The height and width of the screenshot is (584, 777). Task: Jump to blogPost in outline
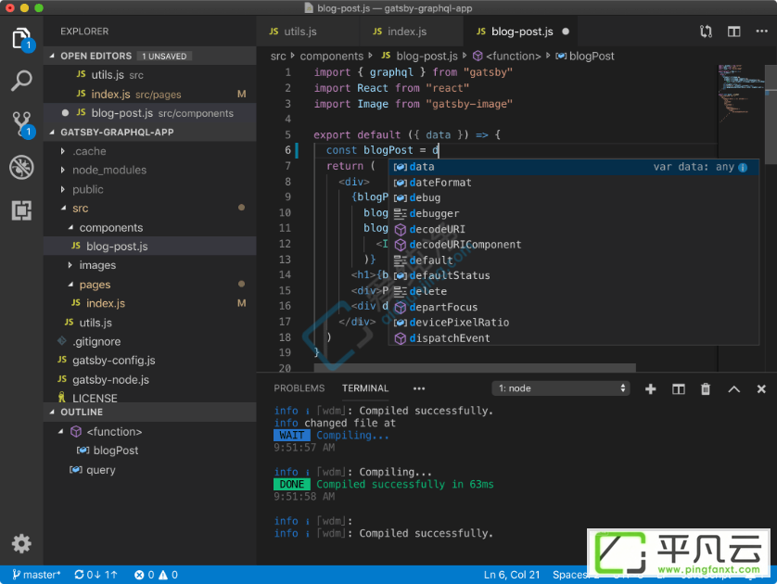click(x=149, y=451)
